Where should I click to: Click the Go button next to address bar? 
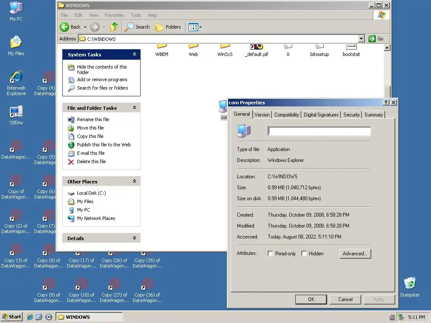[x=376, y=39]
